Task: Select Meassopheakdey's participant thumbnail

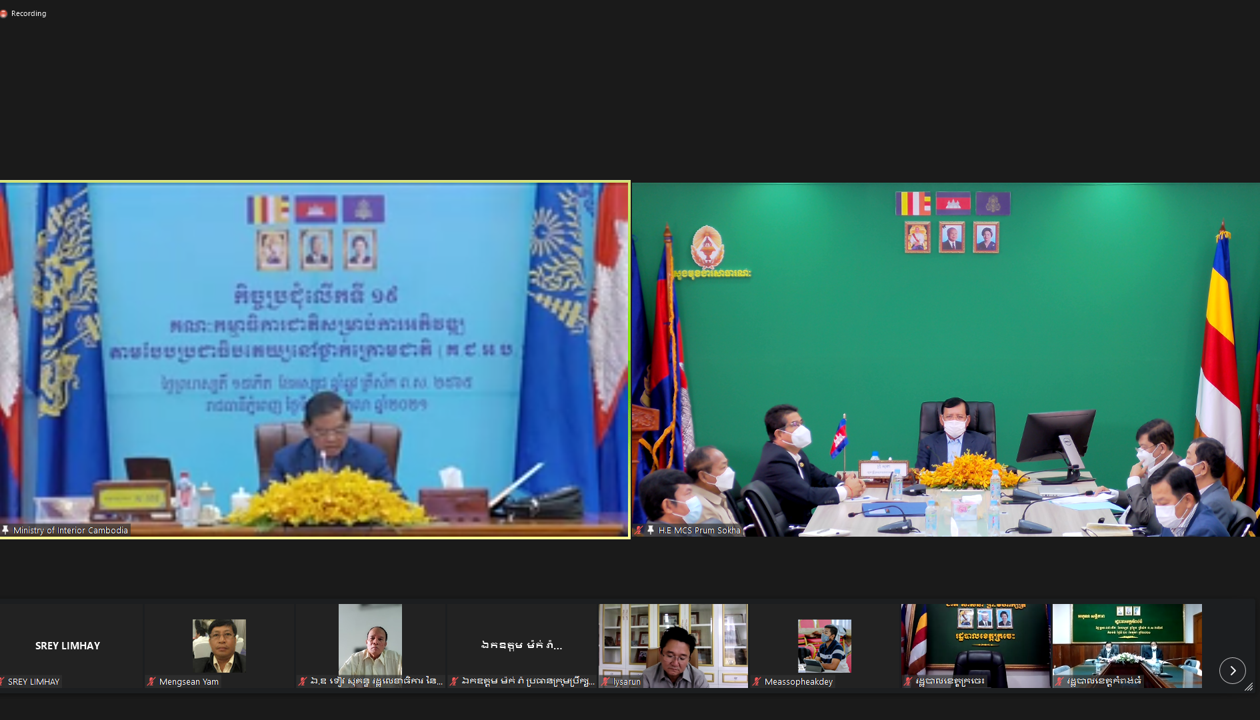Action: [824, 645]
